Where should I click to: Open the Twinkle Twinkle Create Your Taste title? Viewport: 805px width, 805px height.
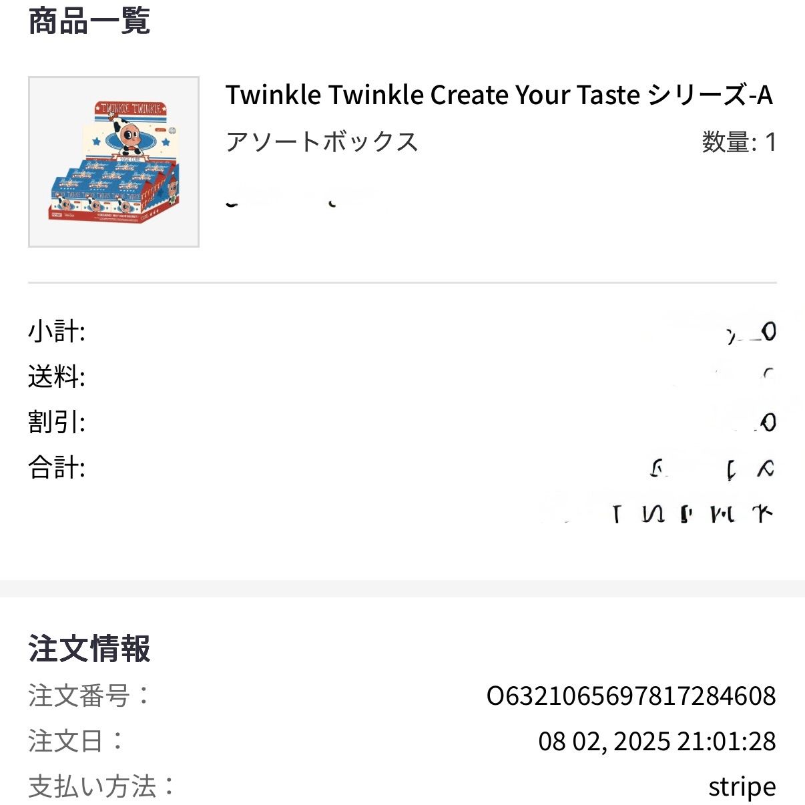(x=499, y=95)
